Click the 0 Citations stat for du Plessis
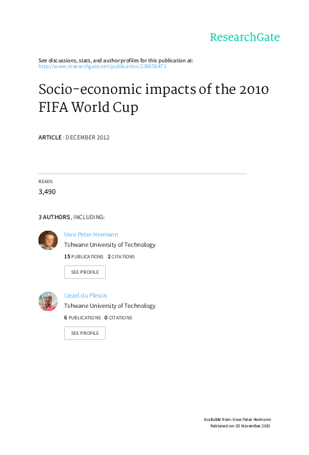309x455 pixels. tap(118, 317)
